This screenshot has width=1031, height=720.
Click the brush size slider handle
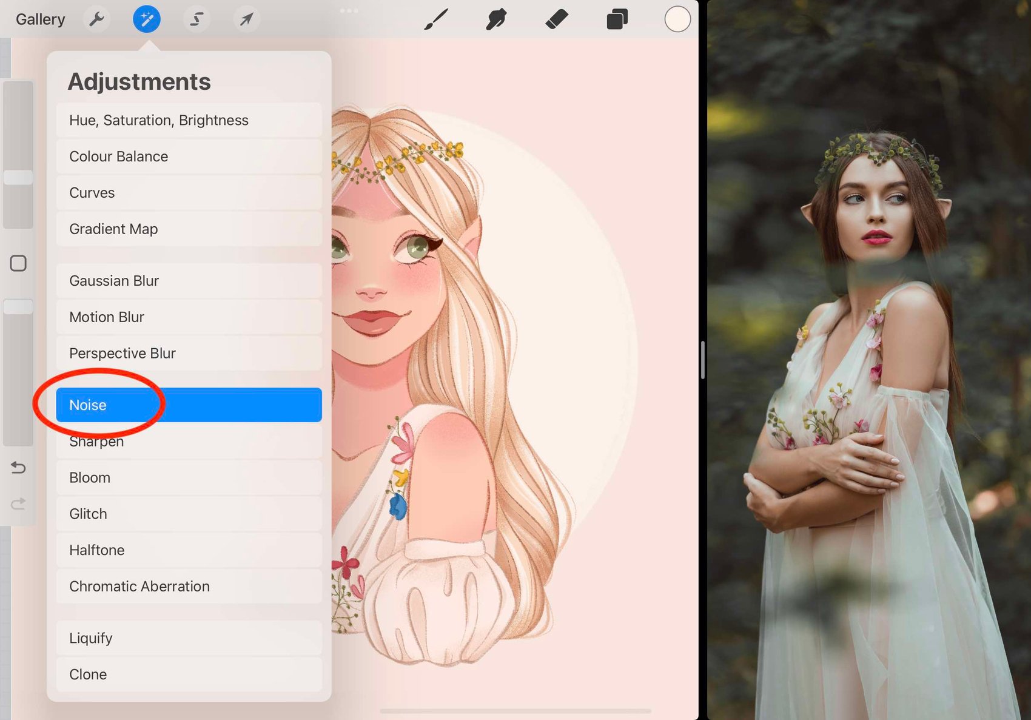pos(18,177)
